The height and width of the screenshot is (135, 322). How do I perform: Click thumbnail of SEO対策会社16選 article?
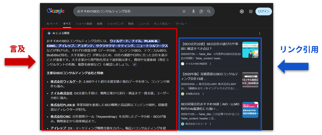(250, 110)
